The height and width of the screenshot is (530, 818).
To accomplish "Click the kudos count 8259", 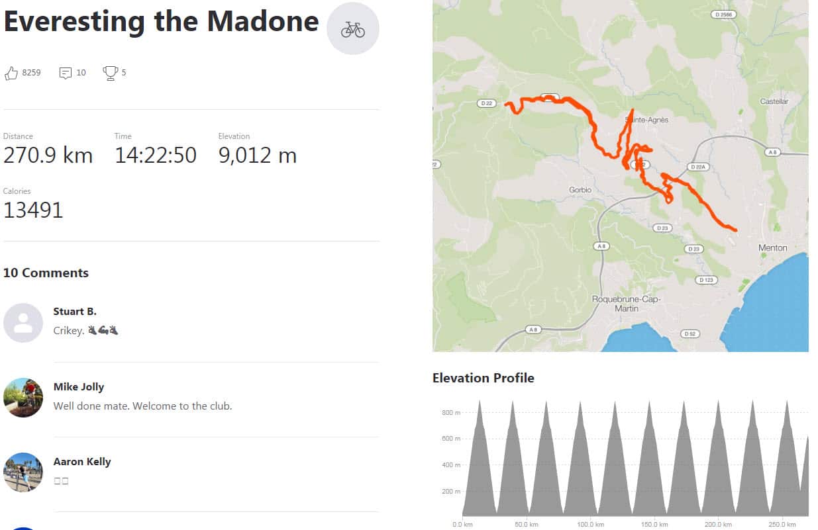I will (x=31, y=73).
